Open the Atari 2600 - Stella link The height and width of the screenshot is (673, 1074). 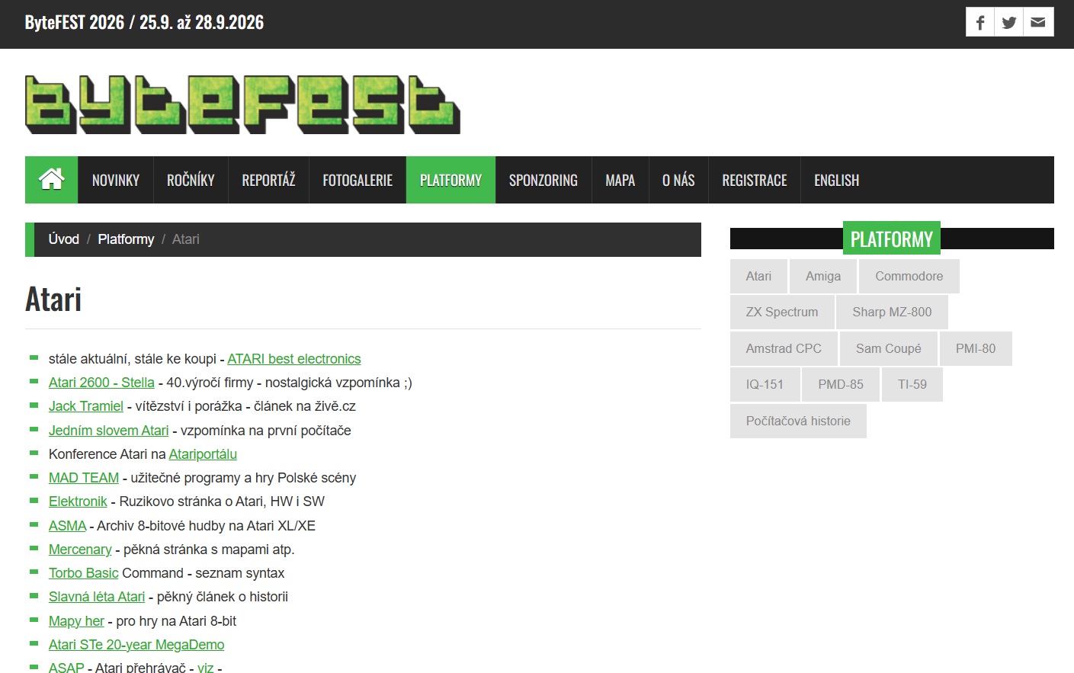pyautogui.click(x=101, y=383)
